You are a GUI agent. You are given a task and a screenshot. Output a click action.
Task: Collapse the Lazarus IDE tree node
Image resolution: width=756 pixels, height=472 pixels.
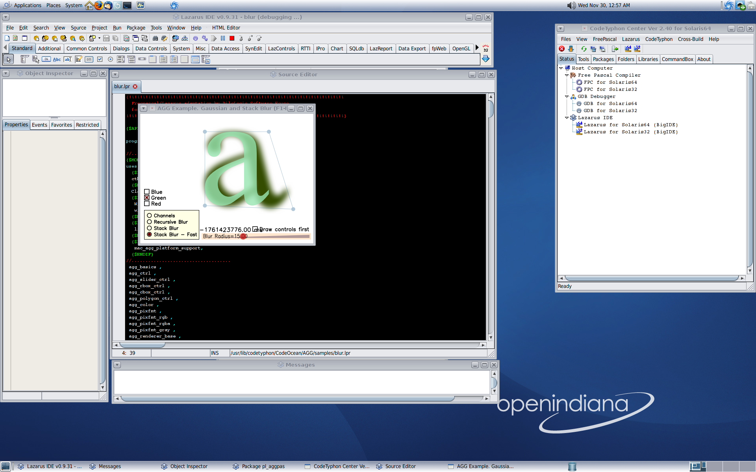coord(567,118)
